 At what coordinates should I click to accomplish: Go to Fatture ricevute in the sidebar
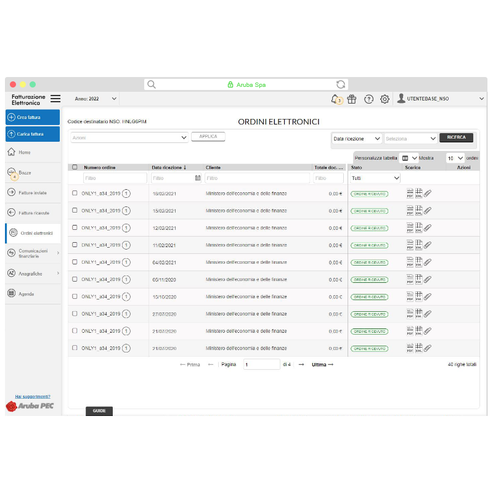click(33, 213)
